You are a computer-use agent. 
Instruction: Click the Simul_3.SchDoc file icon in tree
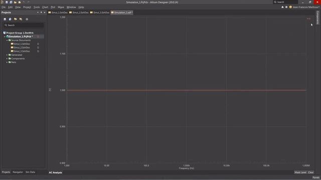point(12,51)
